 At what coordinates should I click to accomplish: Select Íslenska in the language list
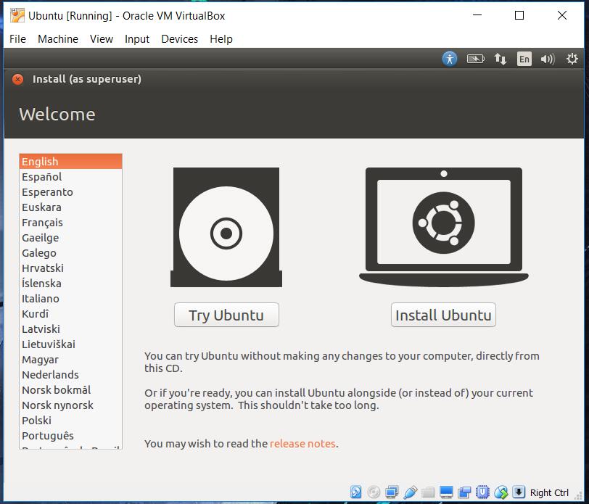tap(70, 284)
